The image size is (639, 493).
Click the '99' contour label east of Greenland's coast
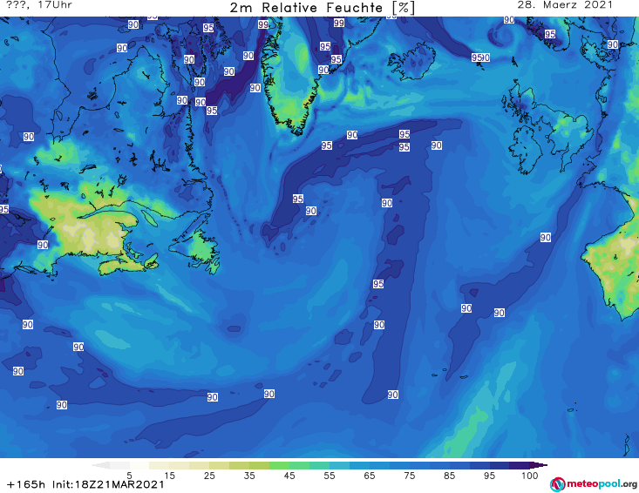click(x=338, y=23)
